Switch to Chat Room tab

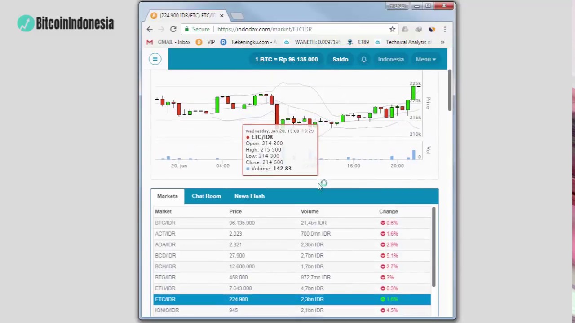206,196
